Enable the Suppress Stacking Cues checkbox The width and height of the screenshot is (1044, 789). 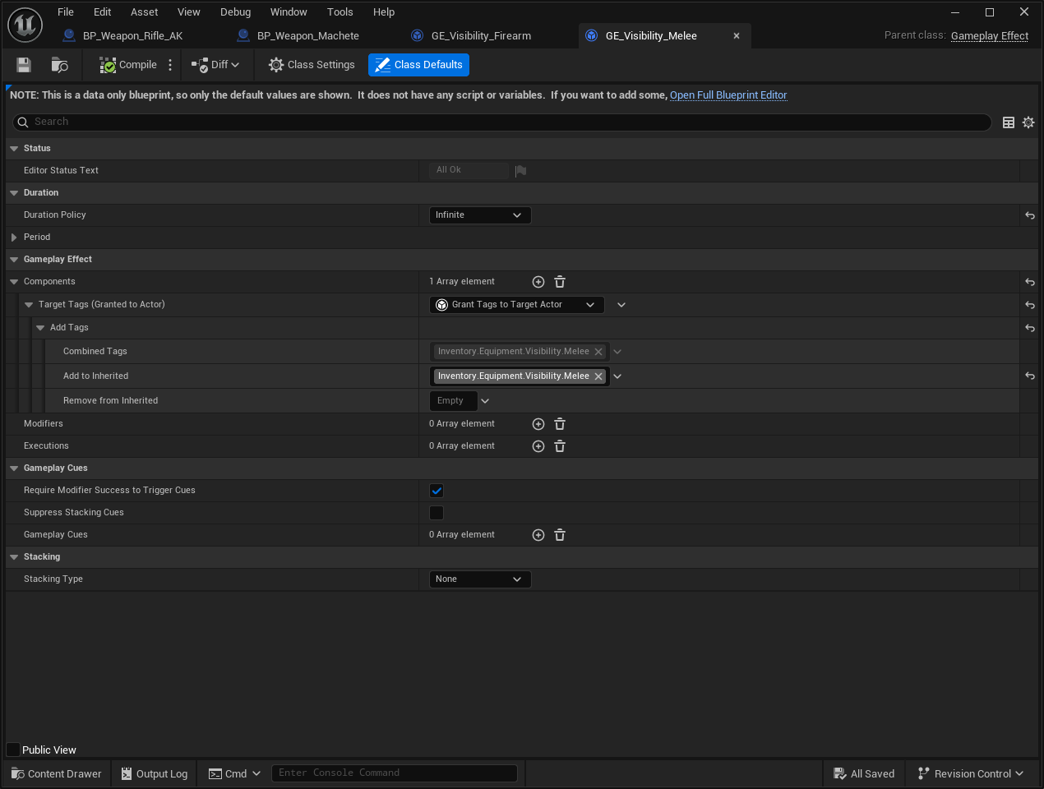(436, 512)
